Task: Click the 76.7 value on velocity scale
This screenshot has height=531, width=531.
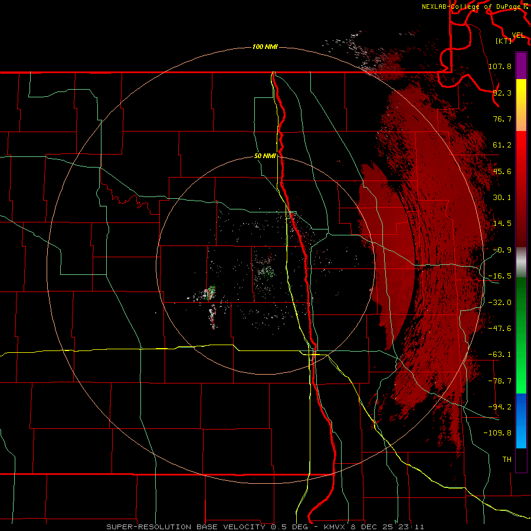Action: point(502,119)
